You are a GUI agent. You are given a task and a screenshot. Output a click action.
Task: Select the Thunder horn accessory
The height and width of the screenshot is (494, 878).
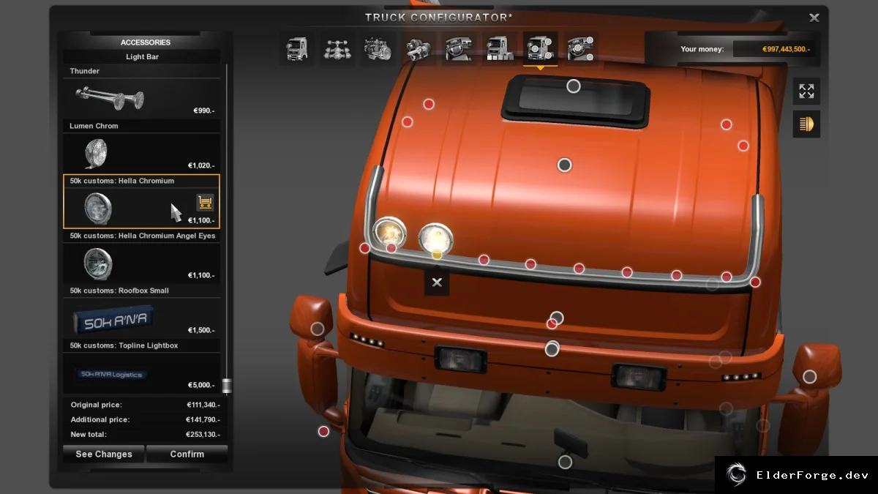pos(141,92)
